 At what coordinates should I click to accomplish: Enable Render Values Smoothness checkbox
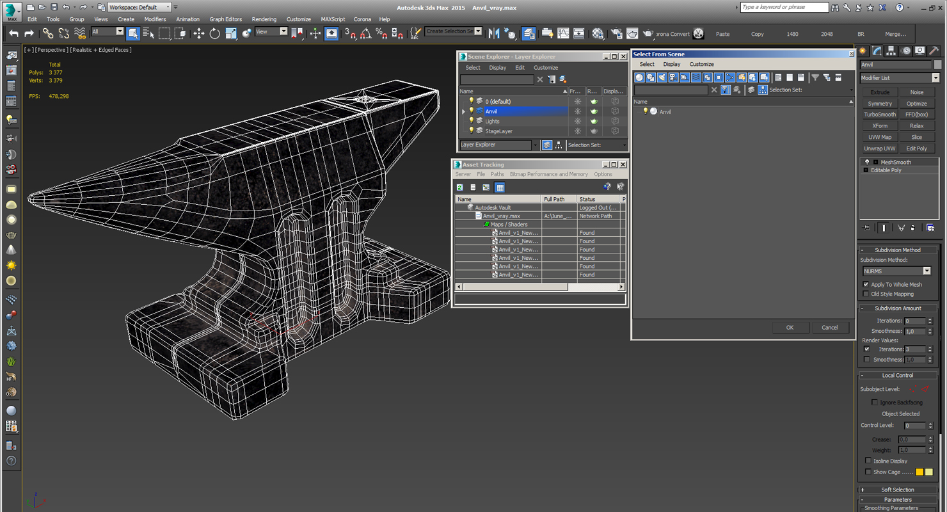pos(867,360)
